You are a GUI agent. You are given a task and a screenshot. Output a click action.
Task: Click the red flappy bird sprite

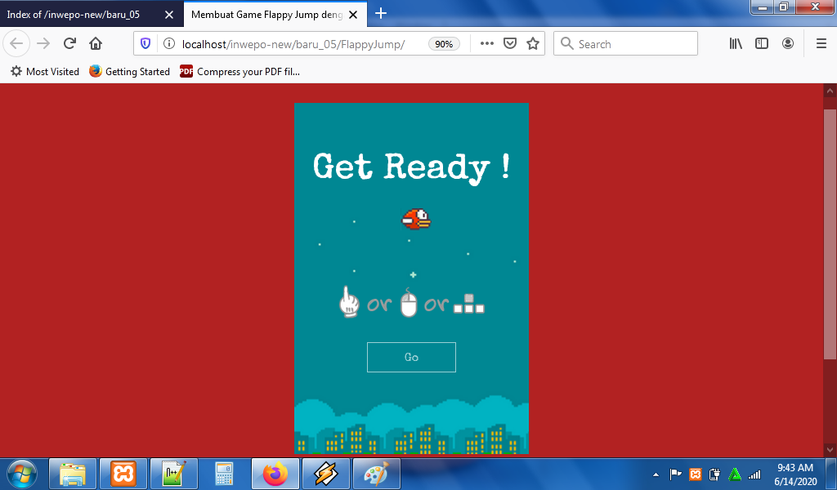(416, 219)
